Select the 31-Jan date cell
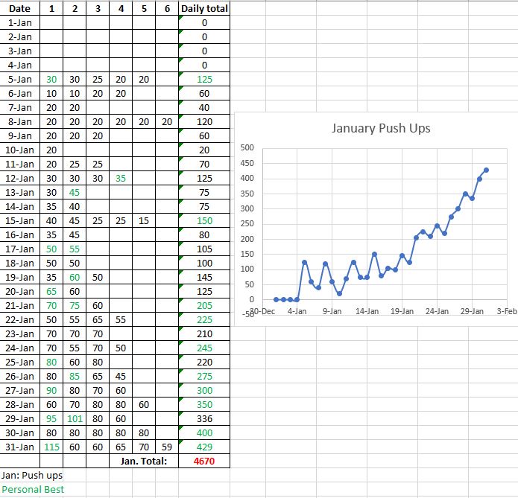 [x=19, y=447]
